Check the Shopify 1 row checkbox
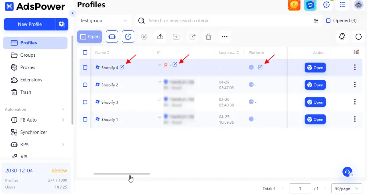Screen dimensions: 367x194 (x=85, y=119)
